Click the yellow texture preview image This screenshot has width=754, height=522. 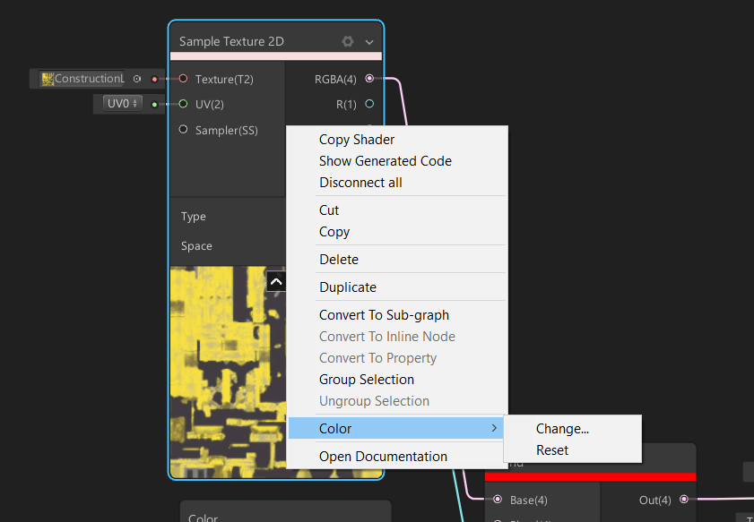[224, 376]
